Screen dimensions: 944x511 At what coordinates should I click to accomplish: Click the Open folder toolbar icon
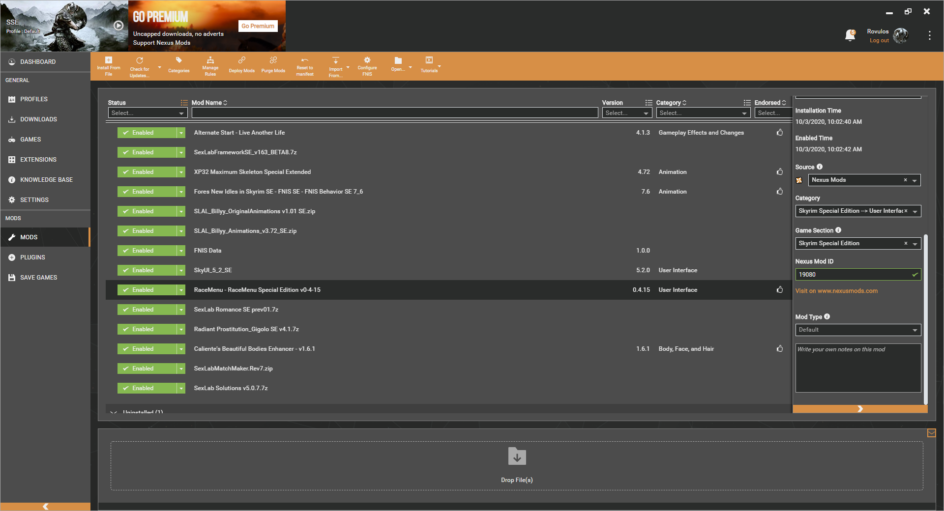tap(398, 64)
